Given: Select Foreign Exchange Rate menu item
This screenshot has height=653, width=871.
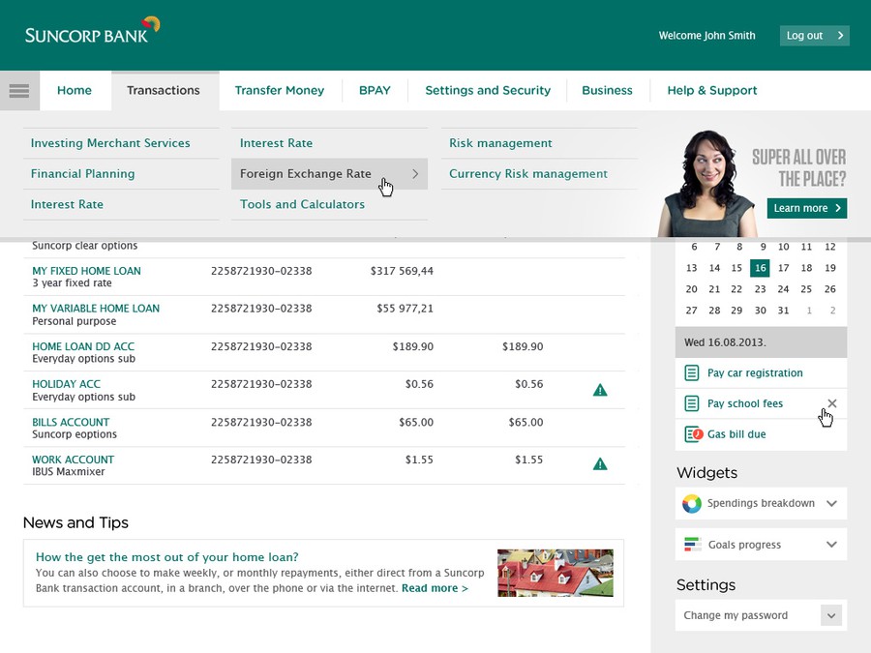Looking at the screenshot, I should 306,174.
